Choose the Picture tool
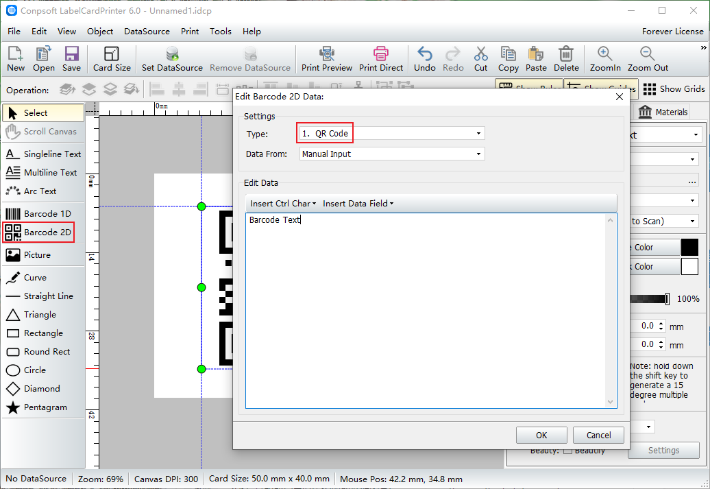Screen dimensions: 710x489 [x=43, y=254]
